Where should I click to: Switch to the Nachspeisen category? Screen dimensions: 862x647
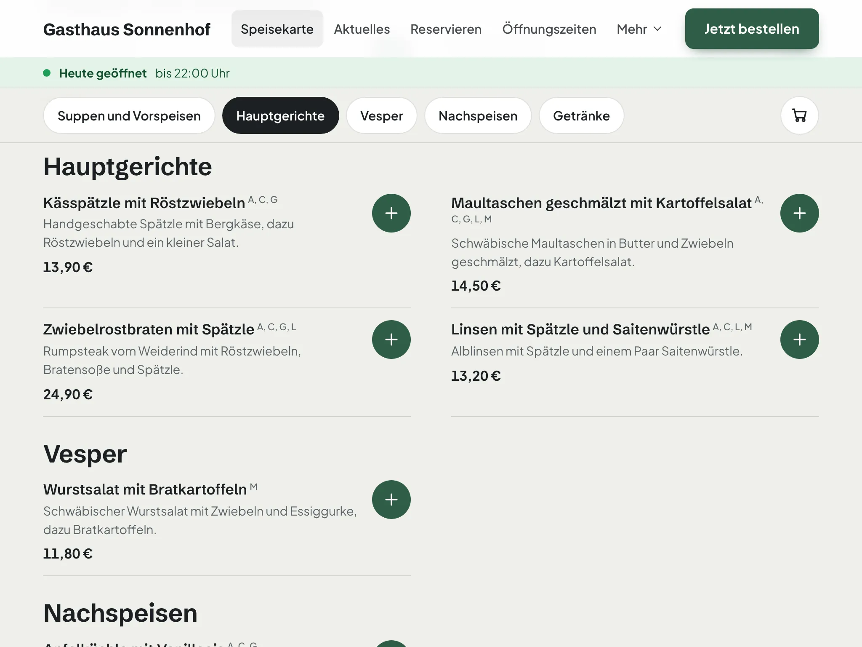coord(478,116)
